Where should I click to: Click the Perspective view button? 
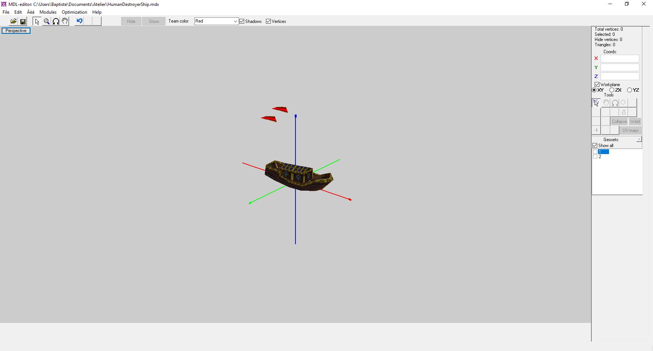tap(16, 31)
